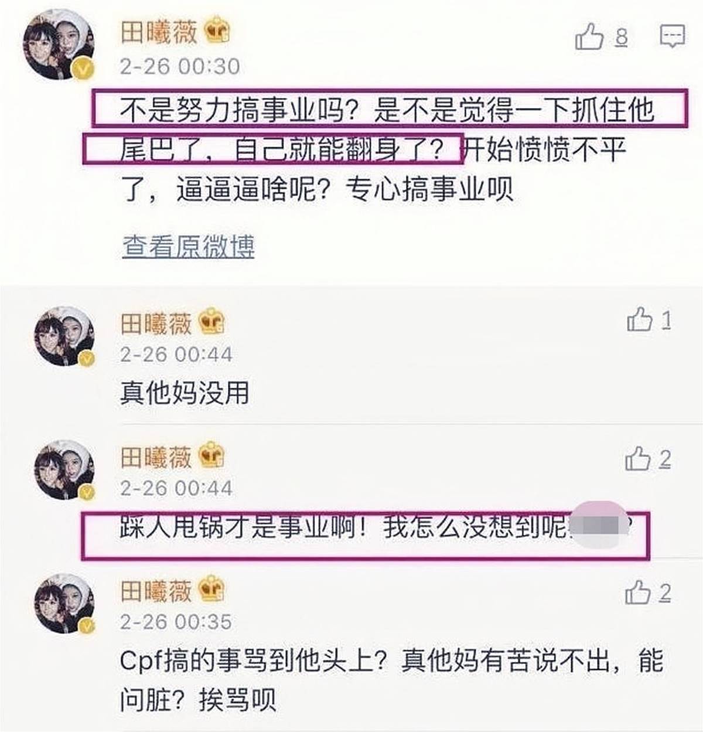Image resolution: width=703 pixels, height=732 pixels.
Task: Like the comment posted at 00:35
Action: coord(638,593)
